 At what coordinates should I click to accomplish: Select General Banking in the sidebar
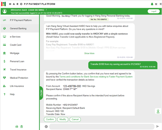(x=20, y=28)
